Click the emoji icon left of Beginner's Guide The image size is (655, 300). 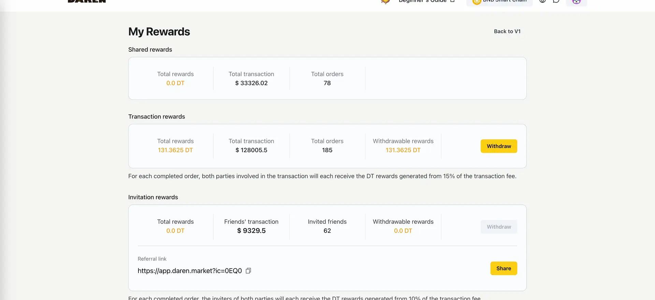[x=385, y=2]
